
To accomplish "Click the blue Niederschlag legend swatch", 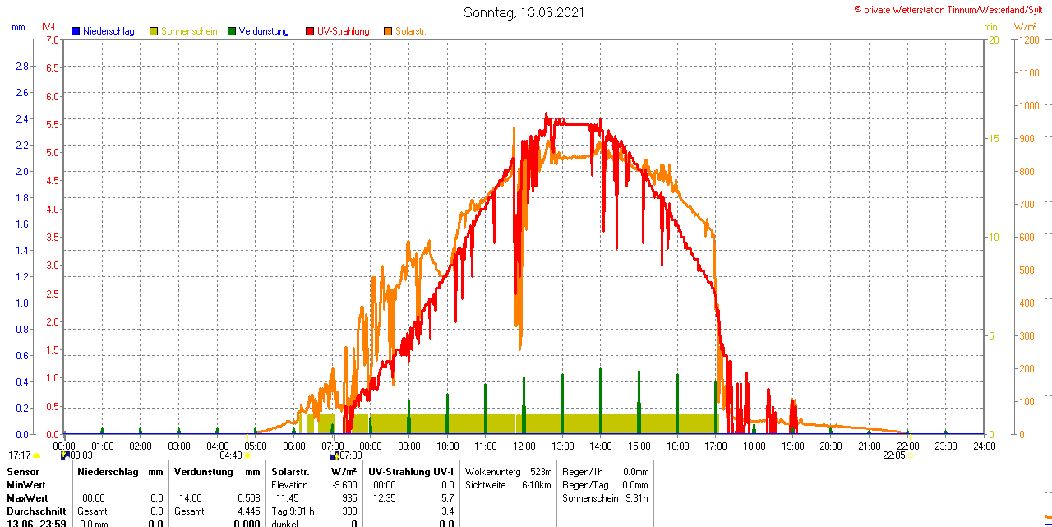I will (x=76, y=31).
